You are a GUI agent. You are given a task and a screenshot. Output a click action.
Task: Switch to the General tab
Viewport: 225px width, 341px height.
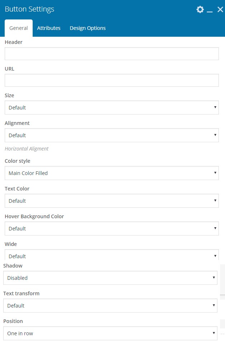tap(19, 28)
